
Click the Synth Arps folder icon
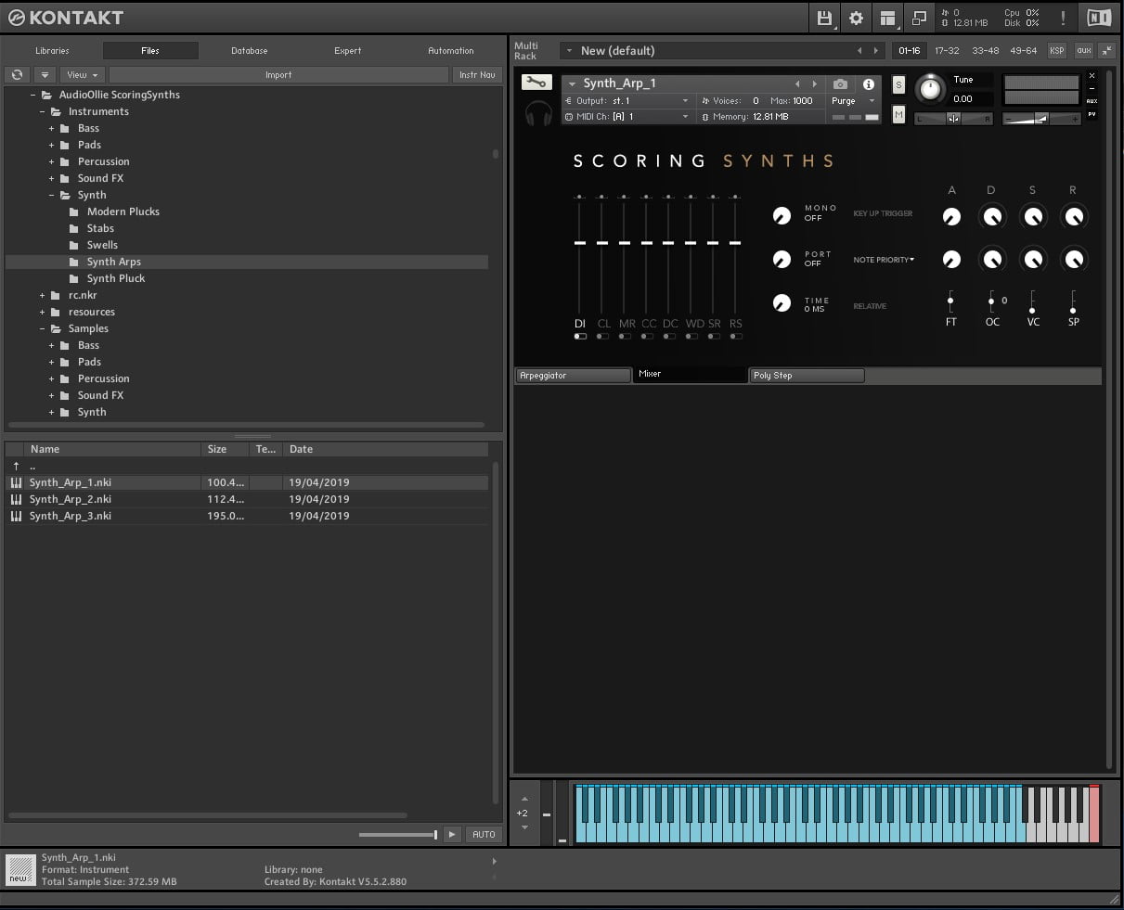(74, 263)
